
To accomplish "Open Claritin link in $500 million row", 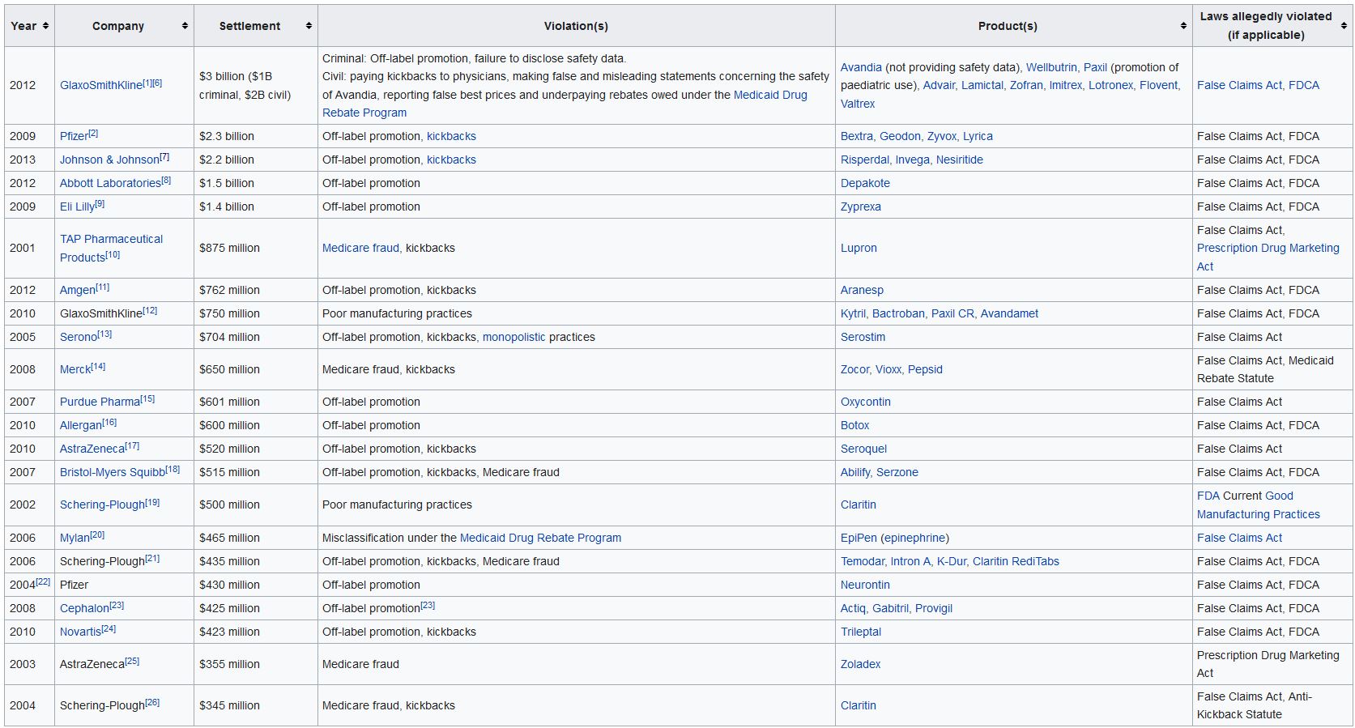I will [859, 504].
